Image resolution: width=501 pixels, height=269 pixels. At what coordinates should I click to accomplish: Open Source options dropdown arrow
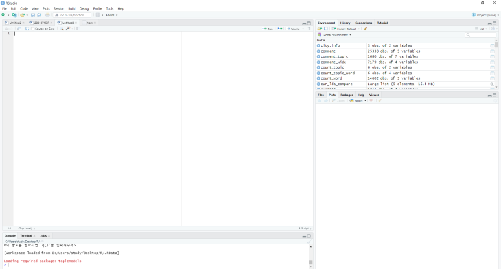click(303, 29)
